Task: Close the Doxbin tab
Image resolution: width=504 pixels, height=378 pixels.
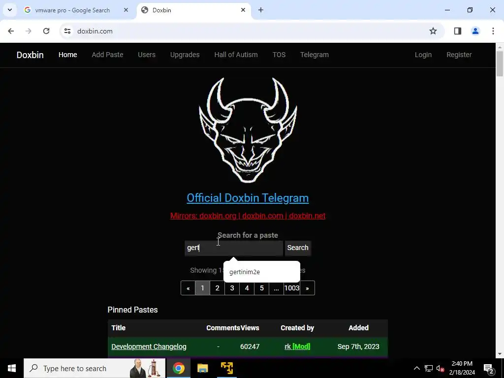Action: 243,10
